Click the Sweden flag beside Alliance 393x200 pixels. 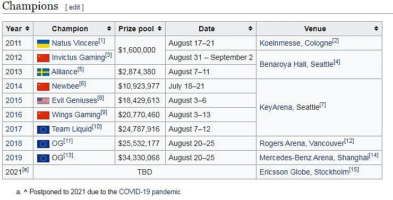point(44,72)
